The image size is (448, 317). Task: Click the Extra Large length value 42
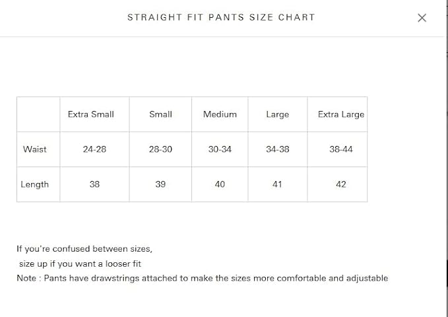340,184
